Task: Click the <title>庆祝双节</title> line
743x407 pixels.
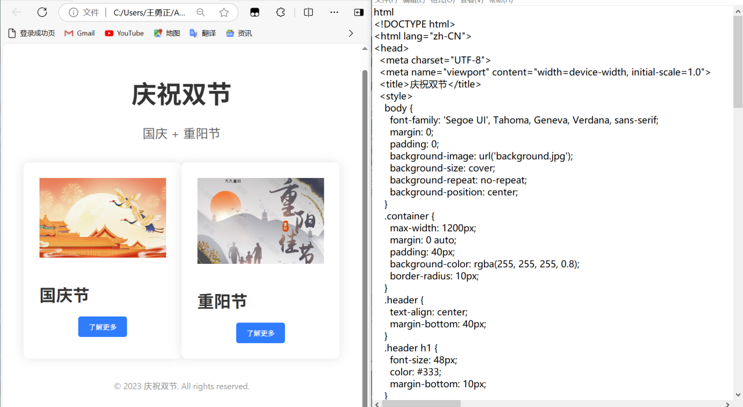Action: point(431,84)
